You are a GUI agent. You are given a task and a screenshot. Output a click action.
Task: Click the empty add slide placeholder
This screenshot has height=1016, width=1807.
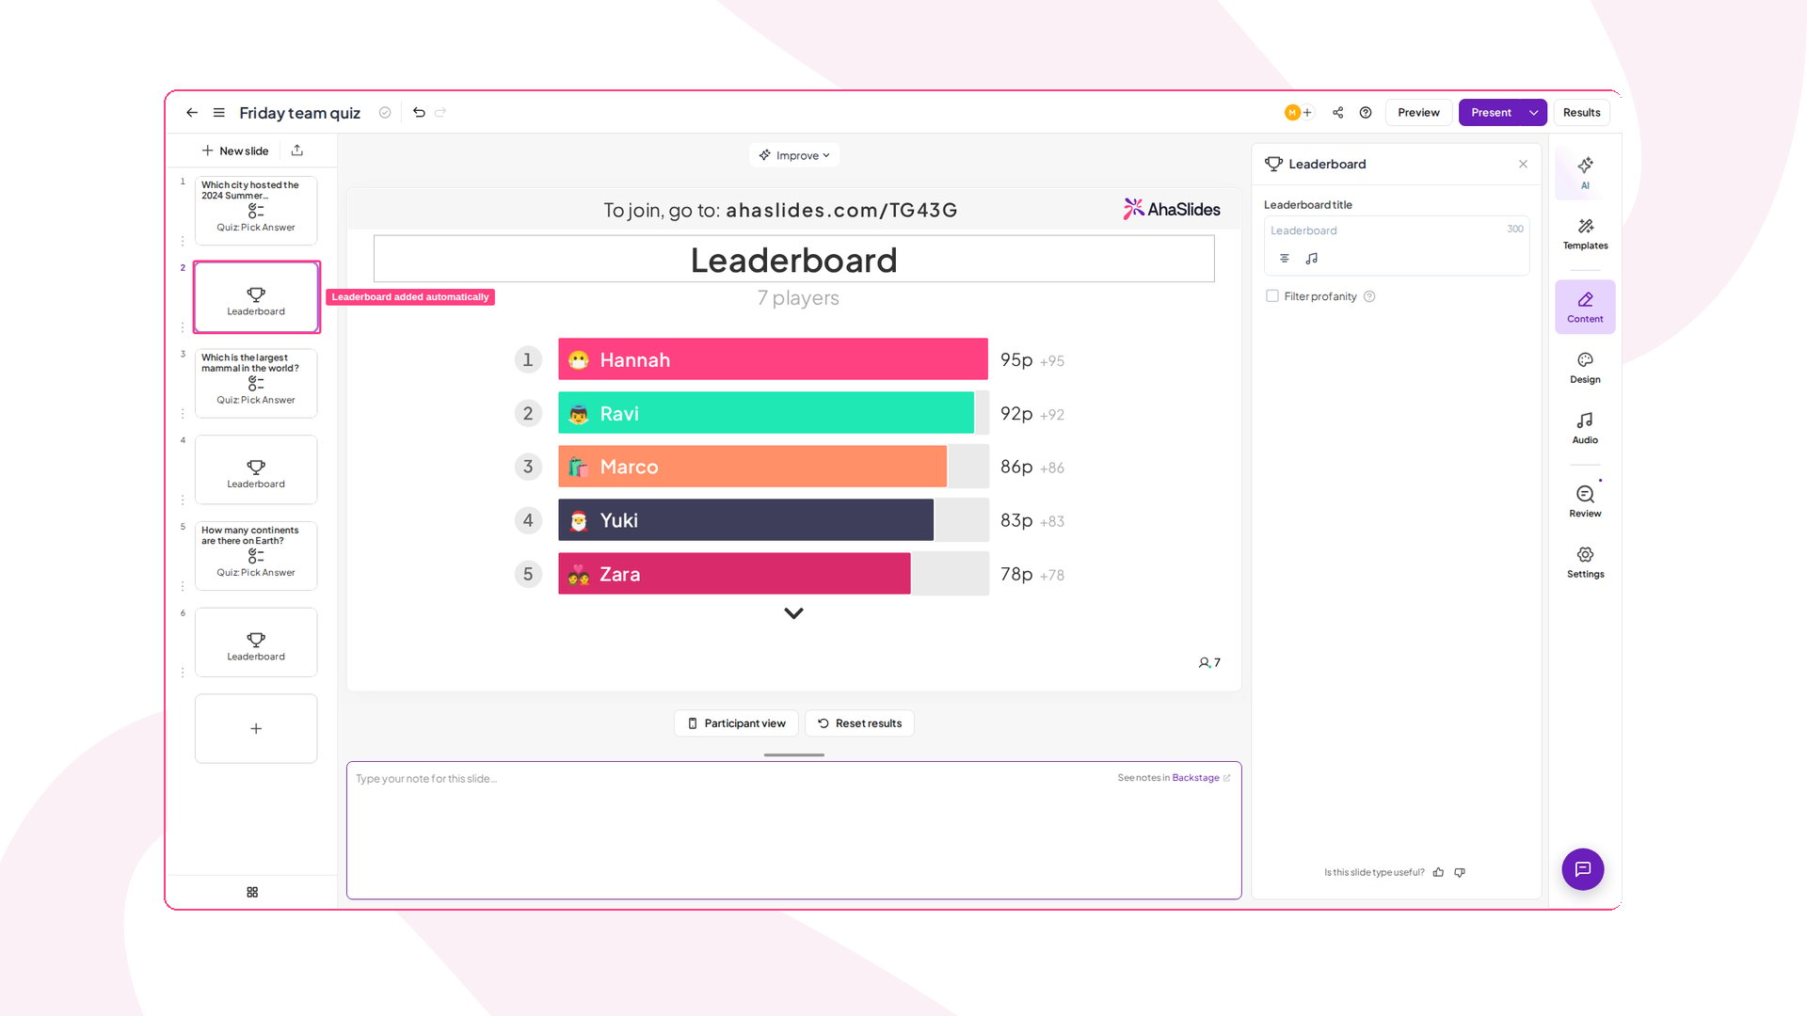pyautogui.click(x=256, y=729)
